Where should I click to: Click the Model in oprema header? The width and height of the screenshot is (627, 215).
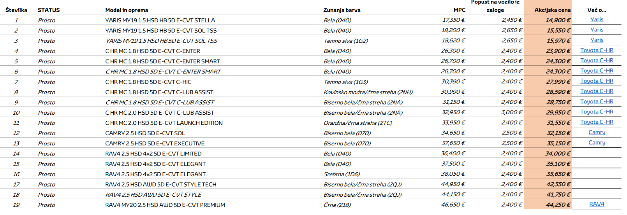[x=127, y=10]
